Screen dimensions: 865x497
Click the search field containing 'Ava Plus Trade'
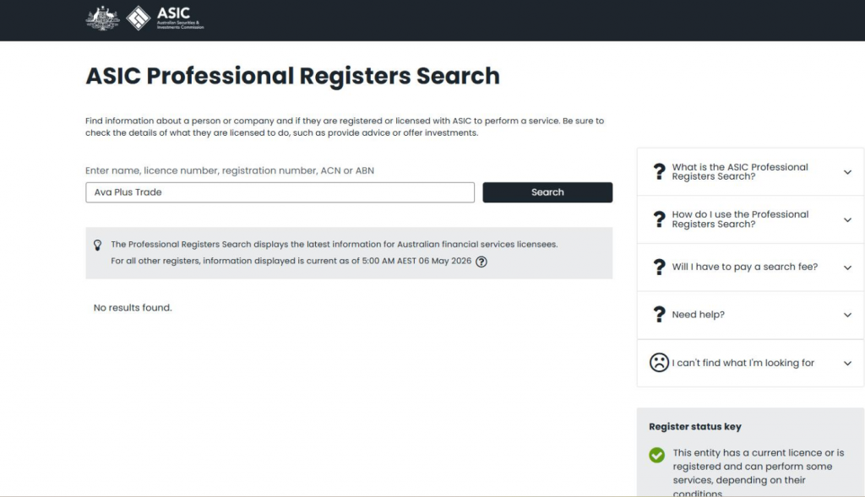pyautogui.click(x=280, y=192)
